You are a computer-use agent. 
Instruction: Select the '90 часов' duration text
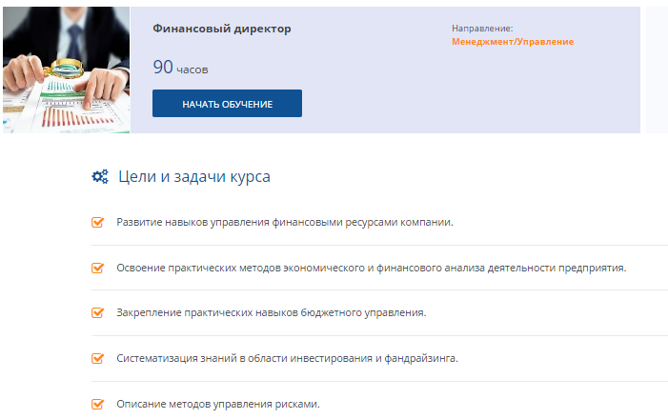pyautogui.click(x=180, y=68)
